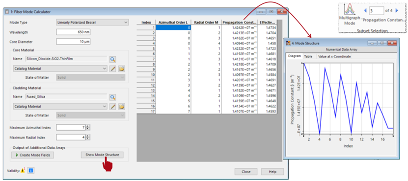Minimize the Mode Structure window

pyautogui.click(x=372, y=44)
